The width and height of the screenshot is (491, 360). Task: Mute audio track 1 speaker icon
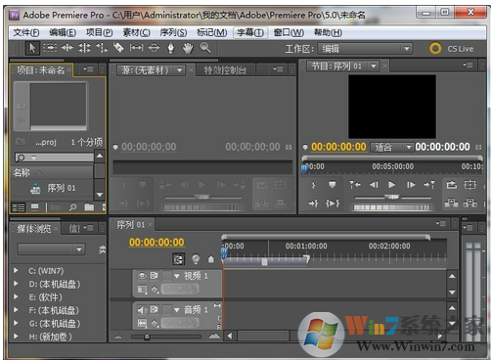142,309
